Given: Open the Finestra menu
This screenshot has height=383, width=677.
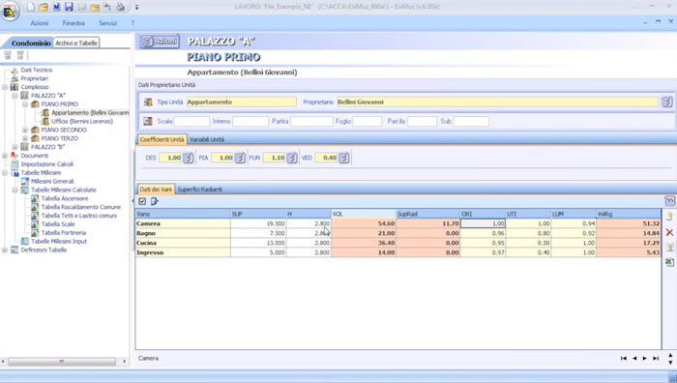Looking at the screenshot, I should (x=74, y=23).
